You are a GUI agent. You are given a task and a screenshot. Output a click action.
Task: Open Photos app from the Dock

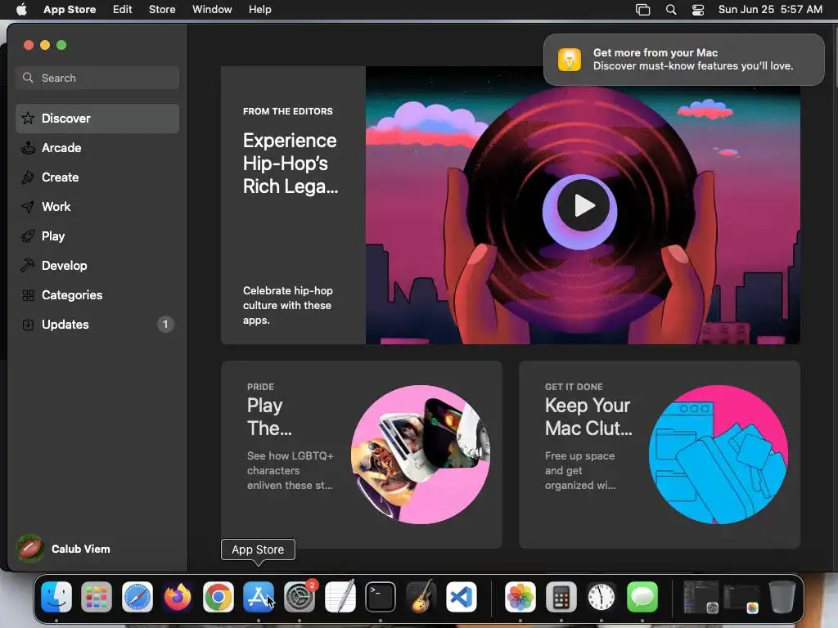[520, 597]
